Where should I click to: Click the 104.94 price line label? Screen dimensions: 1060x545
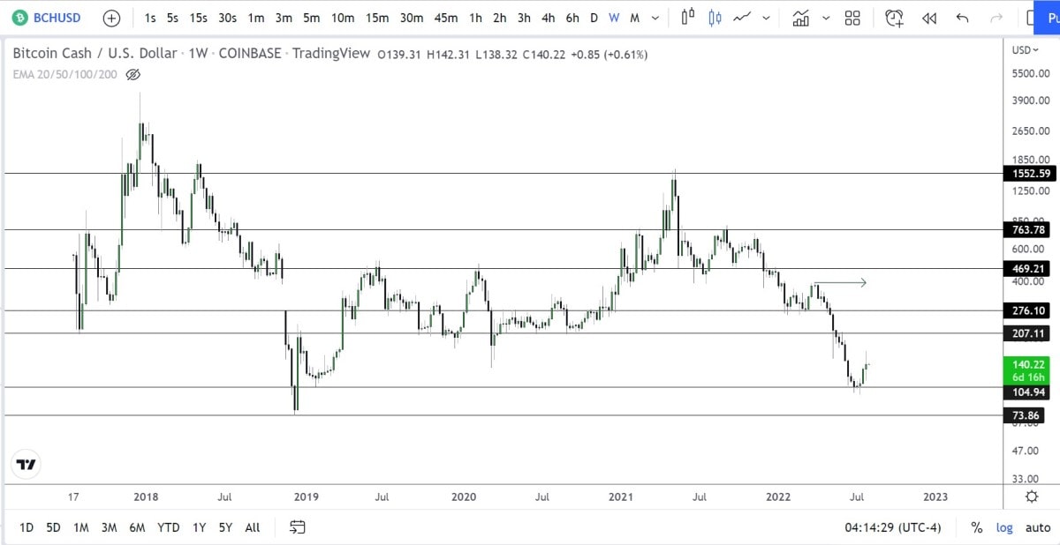1026,392
